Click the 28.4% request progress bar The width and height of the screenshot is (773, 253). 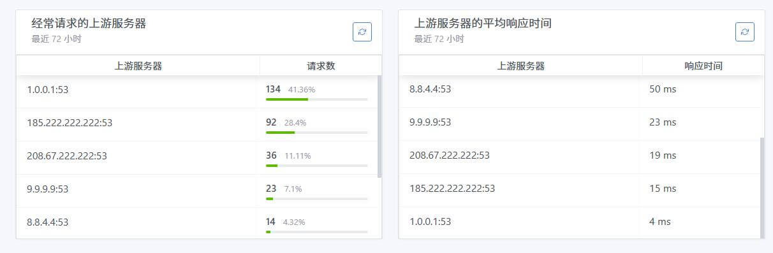[x=317, y=133]
